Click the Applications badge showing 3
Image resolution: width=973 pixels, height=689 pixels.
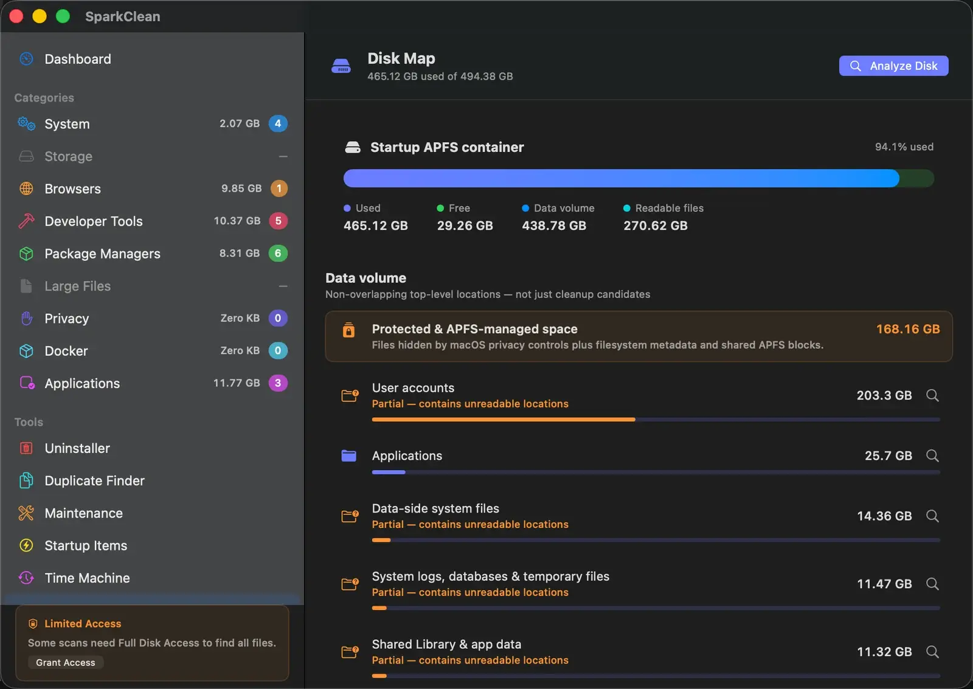coord(278,383)
